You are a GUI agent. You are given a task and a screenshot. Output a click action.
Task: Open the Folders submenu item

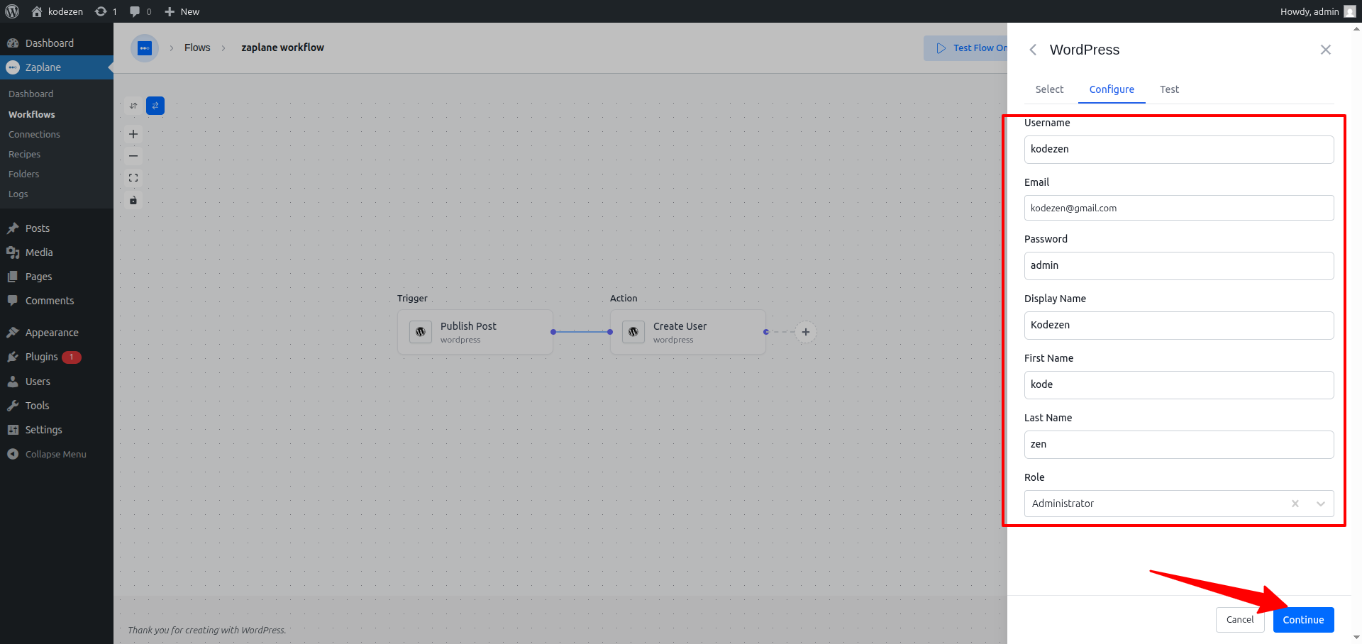pos(23,174)
